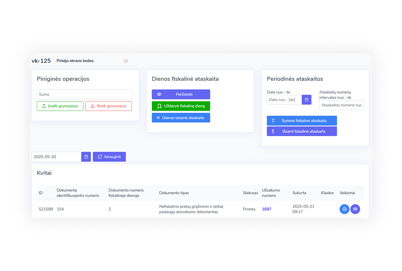View receipt 521099 with eye icon
402x271 pixels.
pos(355,209)
